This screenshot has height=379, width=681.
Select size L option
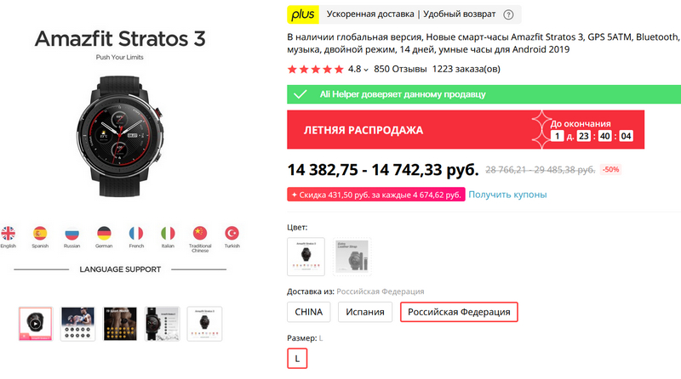297,359
